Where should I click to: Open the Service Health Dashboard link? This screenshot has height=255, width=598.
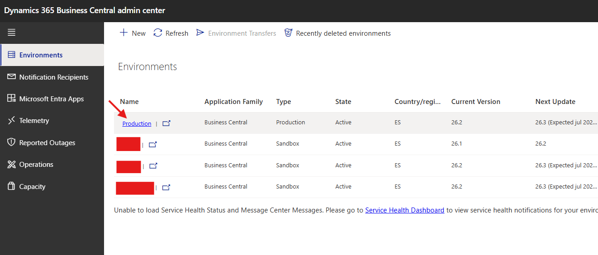coord(404,210)
